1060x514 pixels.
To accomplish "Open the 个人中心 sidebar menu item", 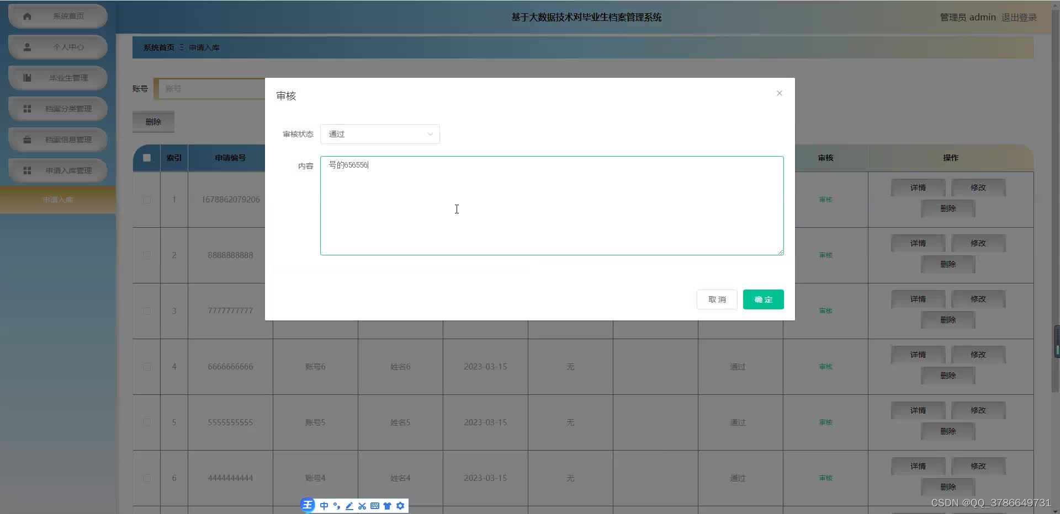I will pyautogui.click(x=57, y=47).
